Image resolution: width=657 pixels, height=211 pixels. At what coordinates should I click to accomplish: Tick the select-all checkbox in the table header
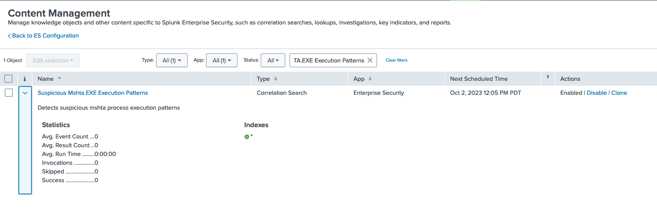coord(8,79)
